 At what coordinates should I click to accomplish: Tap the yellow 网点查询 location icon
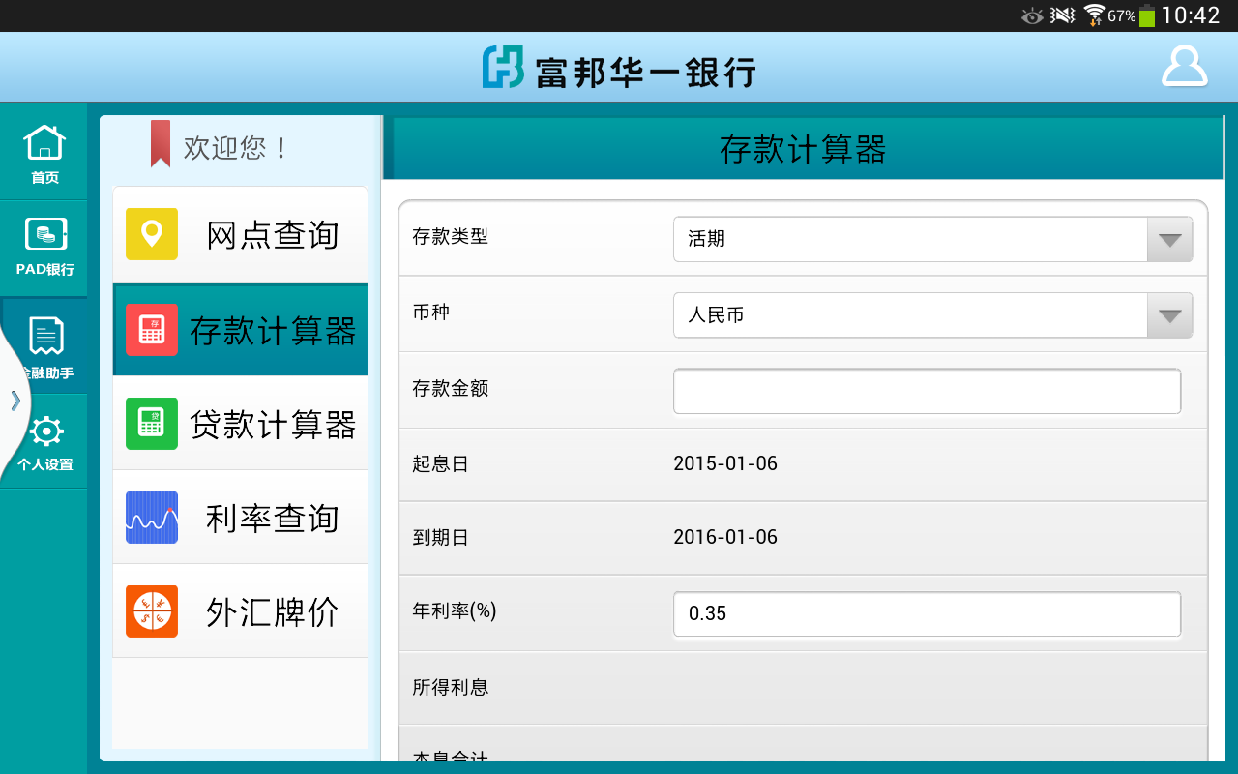pos(152,234)
